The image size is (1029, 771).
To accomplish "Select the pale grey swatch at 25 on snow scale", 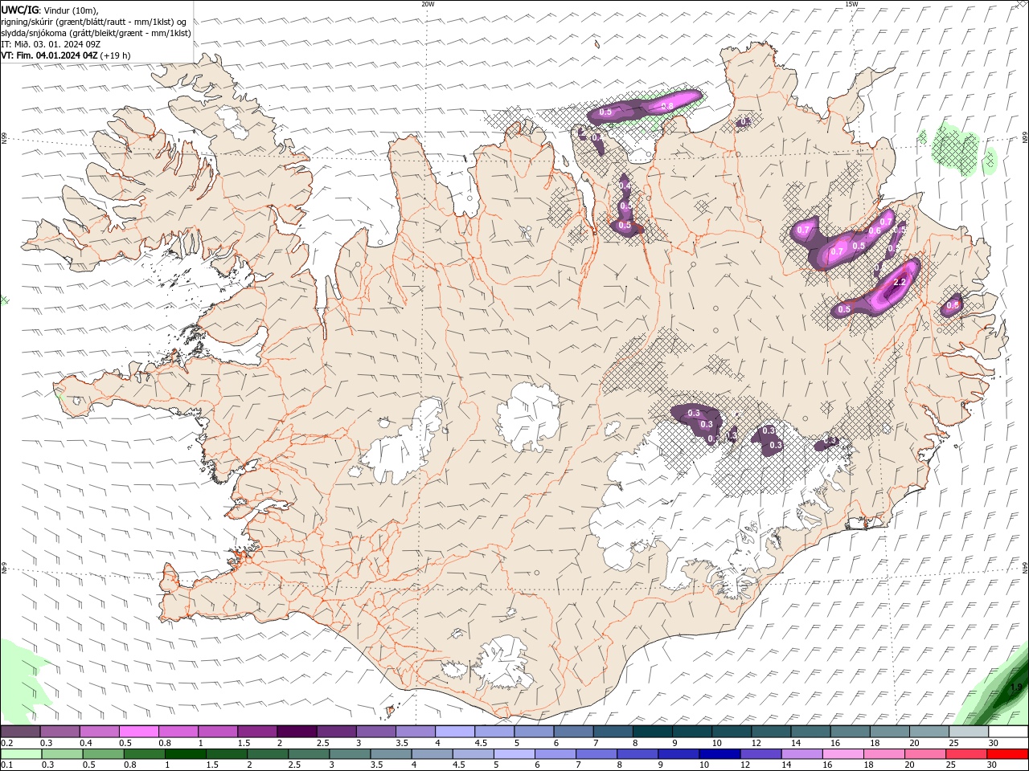I will click(969, 731).
